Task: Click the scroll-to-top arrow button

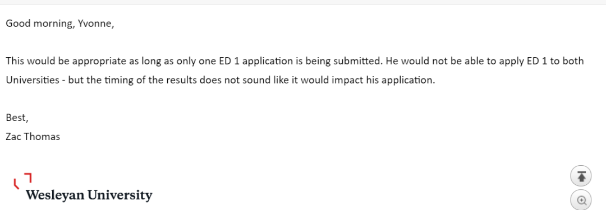Action: [581, 176]
